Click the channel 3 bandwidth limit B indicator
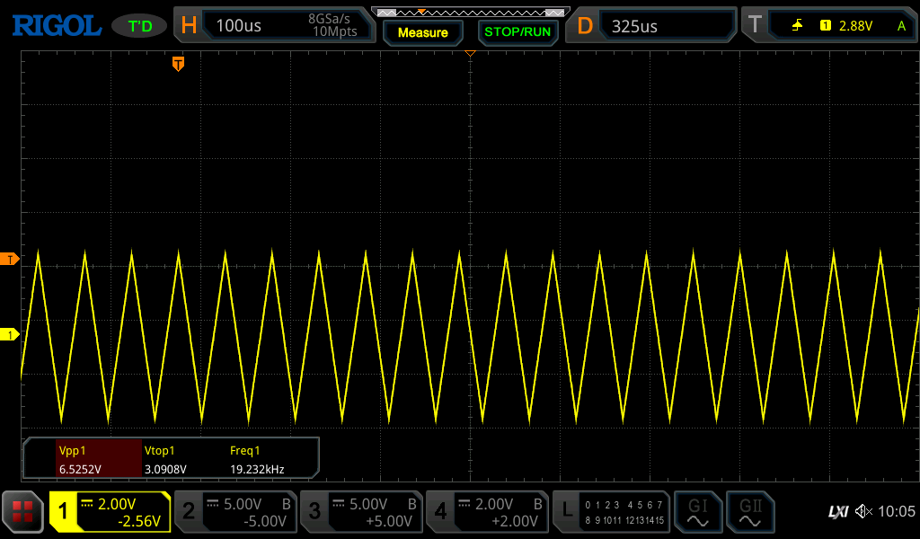Image resolution: width=920 pixels, height=539 pixels. point(411,504)
